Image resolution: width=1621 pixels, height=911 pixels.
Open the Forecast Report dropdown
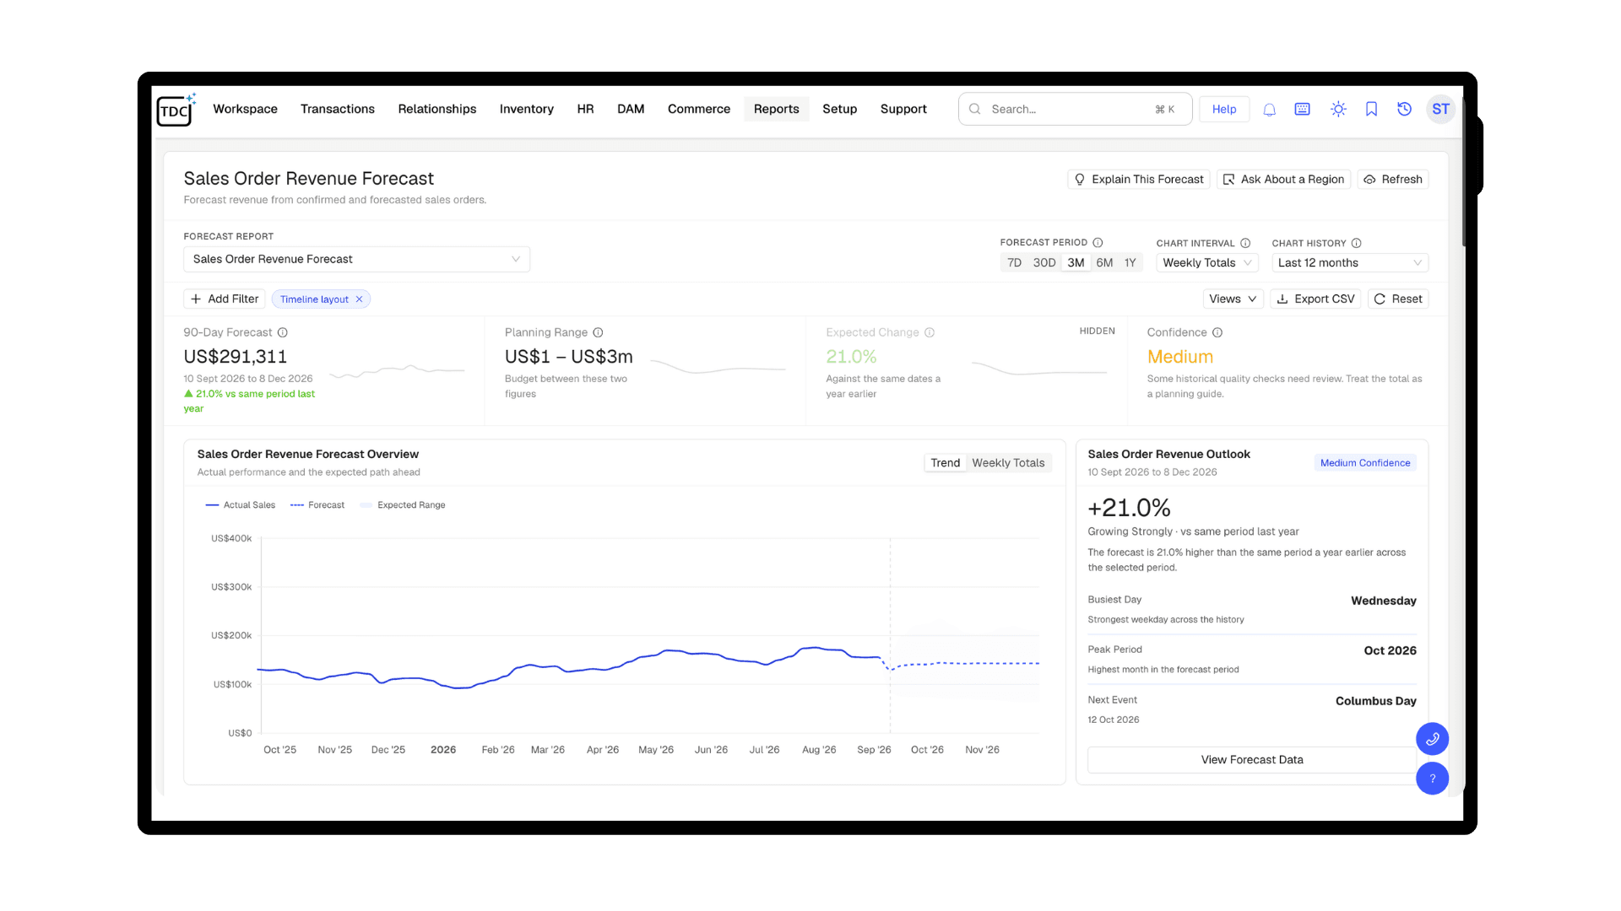pos(356,259)
